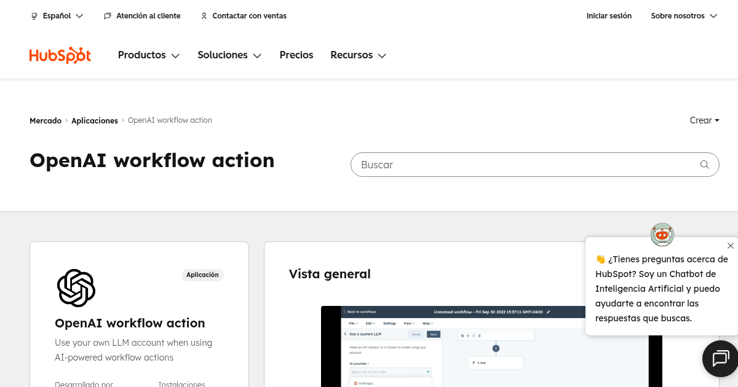Expand the Sobre nosotros chevron
This screenshot has height=387, width=738.
tap(713, 16)
